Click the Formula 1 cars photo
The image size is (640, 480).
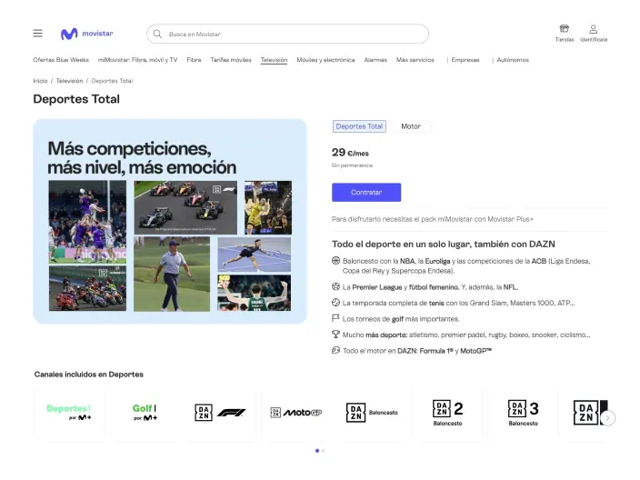[x=185, y=207]
